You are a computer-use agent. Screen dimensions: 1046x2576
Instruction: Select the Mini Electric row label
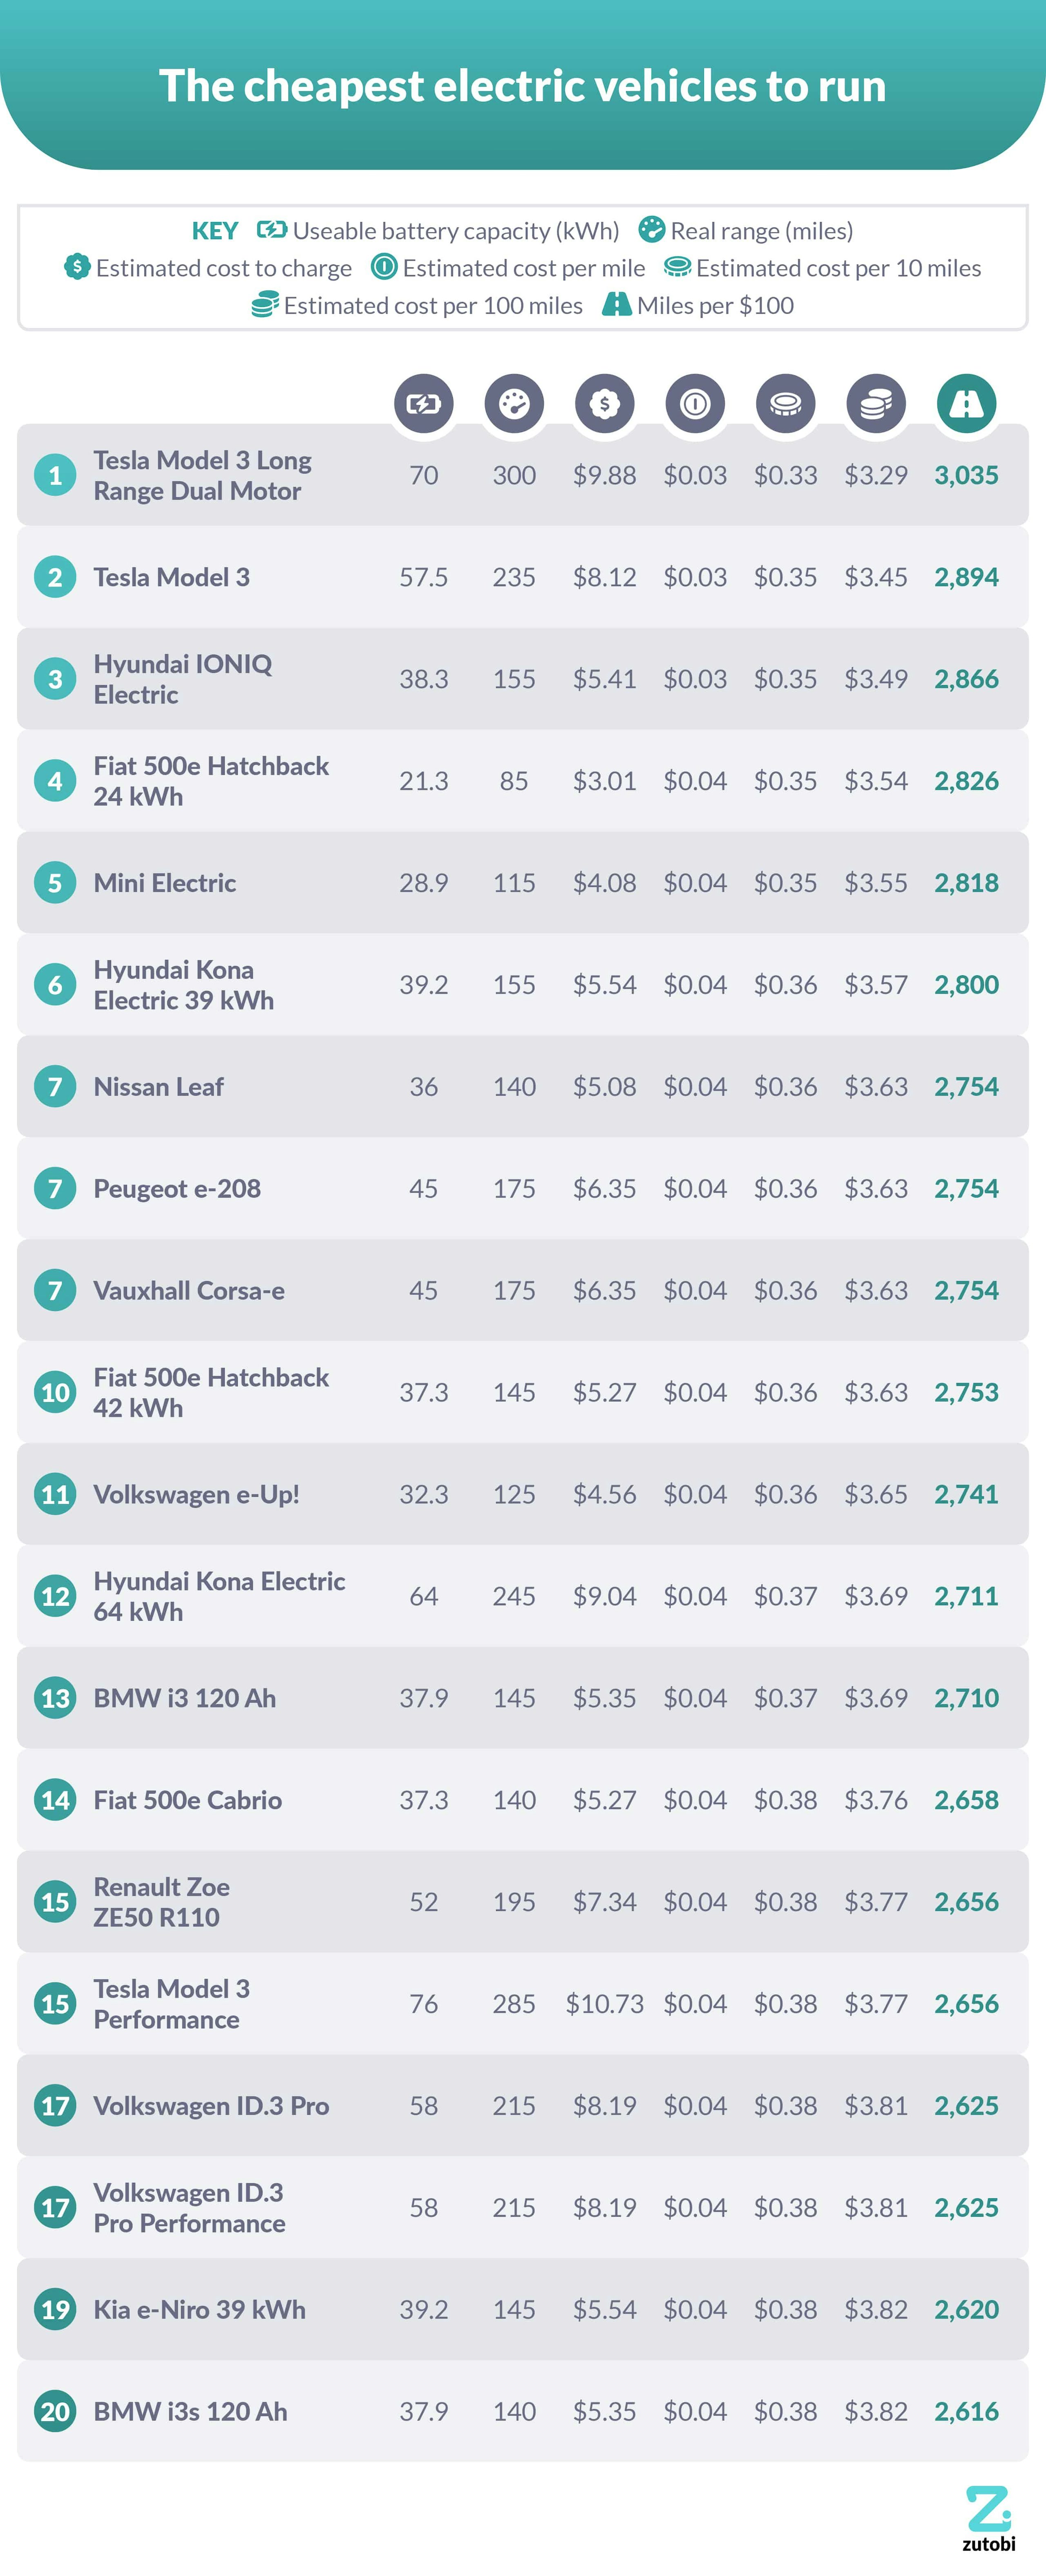pos(165,883)
